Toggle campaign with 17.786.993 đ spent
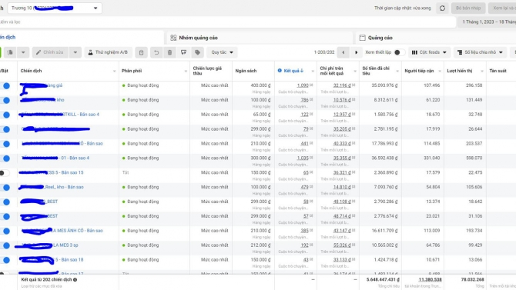 click(x=5, y=144)
